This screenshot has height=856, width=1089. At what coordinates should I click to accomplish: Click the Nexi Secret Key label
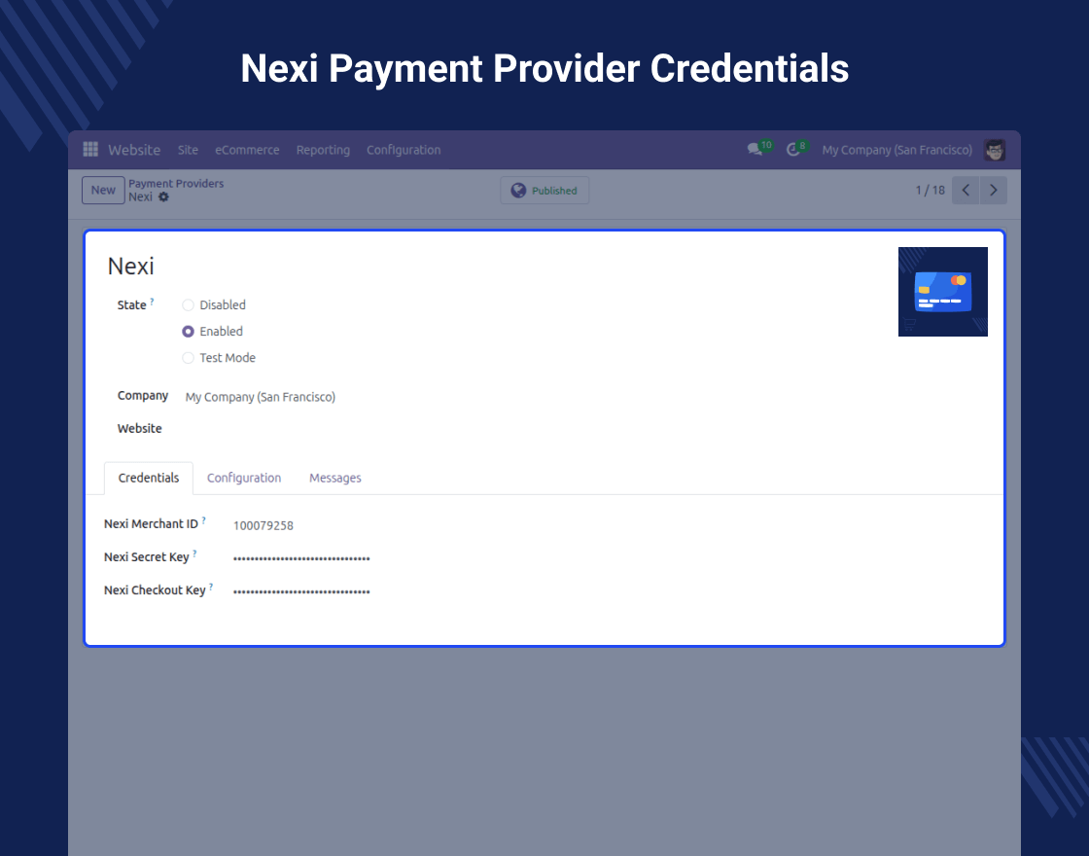(146, 557)
